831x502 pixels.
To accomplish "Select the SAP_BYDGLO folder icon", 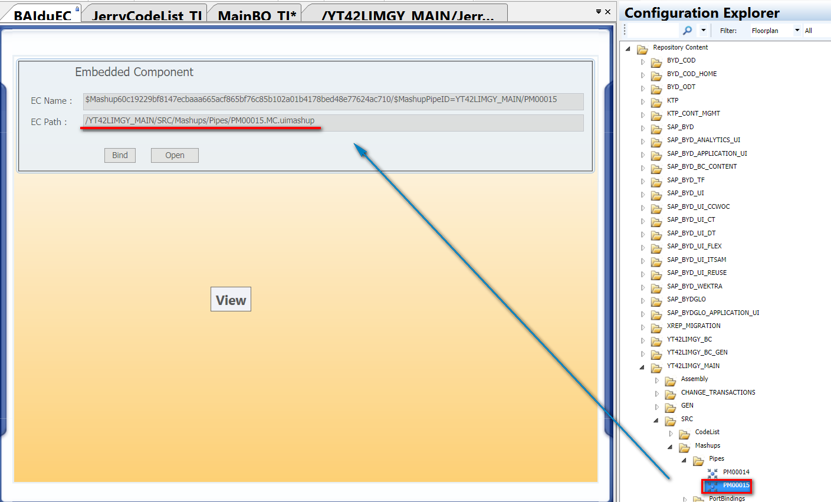I will [x=656, y=301].
